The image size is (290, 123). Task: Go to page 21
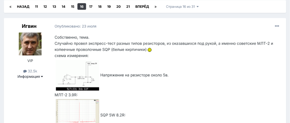pos(128,7)
